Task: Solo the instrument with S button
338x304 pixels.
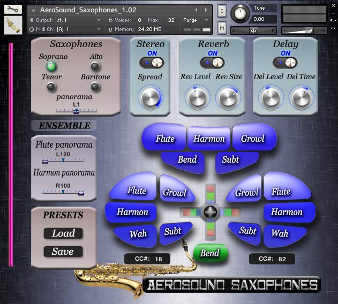Action: 222,11
